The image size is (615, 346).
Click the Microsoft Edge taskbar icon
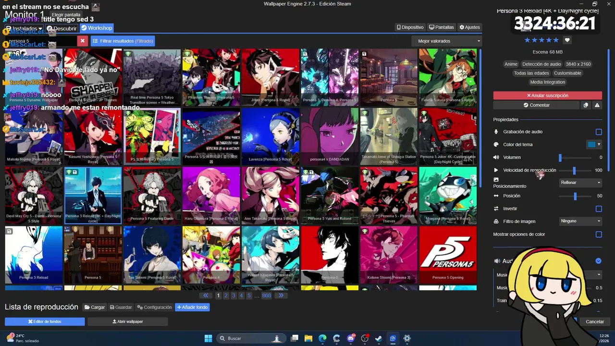click(322, 338)
